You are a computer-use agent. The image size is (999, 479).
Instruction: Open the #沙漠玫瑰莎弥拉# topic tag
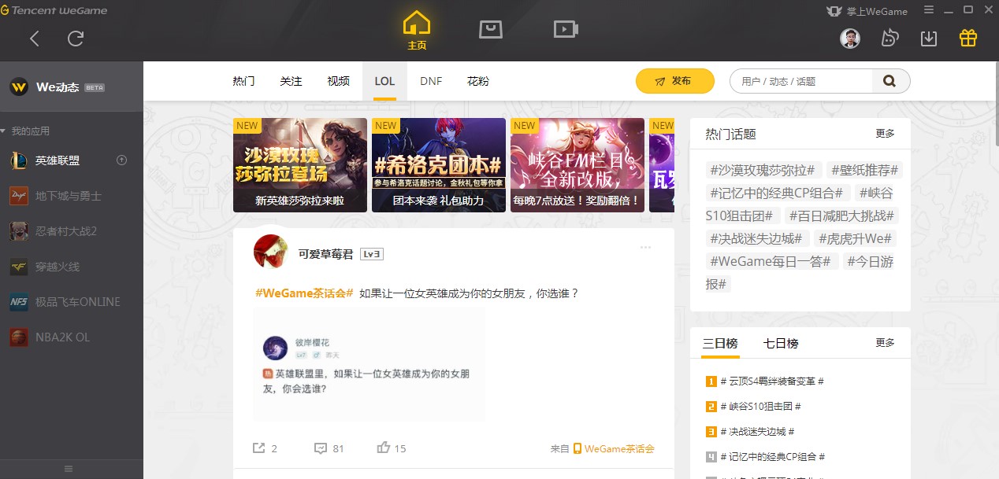coord(764,170)
